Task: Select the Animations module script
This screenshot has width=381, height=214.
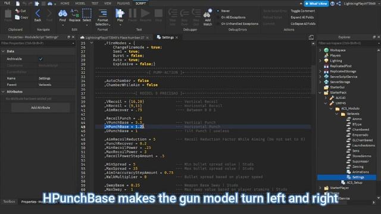Action: pyautogui.click(x=360, y=172)
